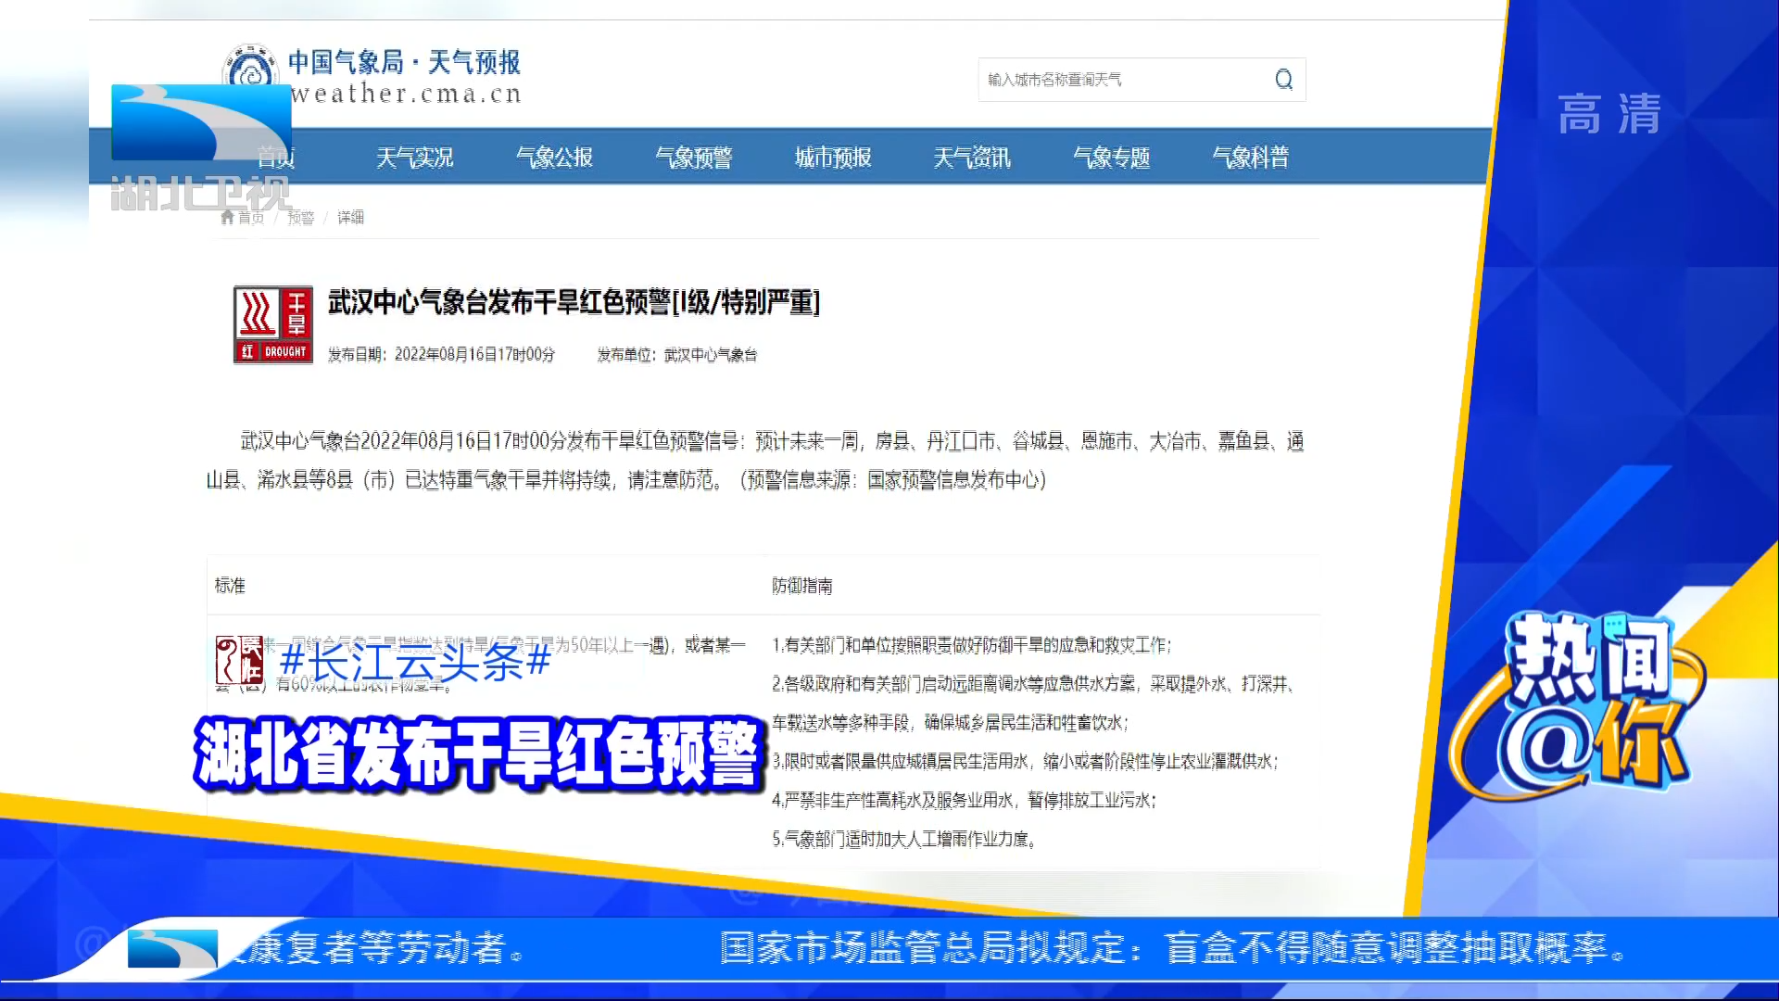The image size is (1779, 1001).
Task: Click the red drought warning icon
Action: (x=272, y=324)
